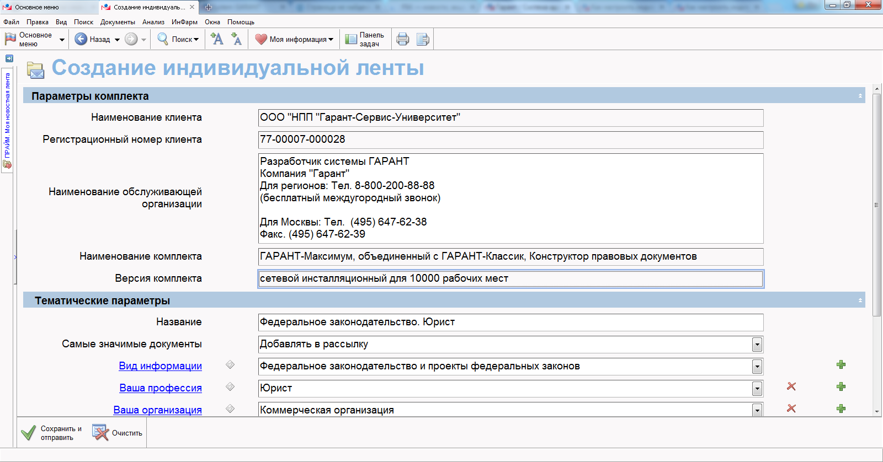Add a 'Вид информации' row with green plus

click(841, 364)
